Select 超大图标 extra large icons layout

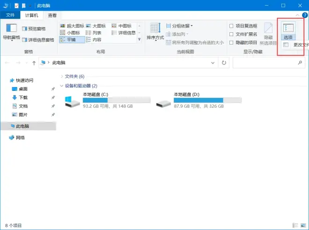coord(72,26)
